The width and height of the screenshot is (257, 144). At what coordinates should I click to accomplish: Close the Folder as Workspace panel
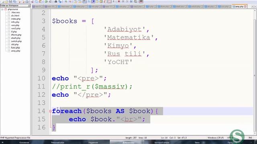(x=29, y=6)
